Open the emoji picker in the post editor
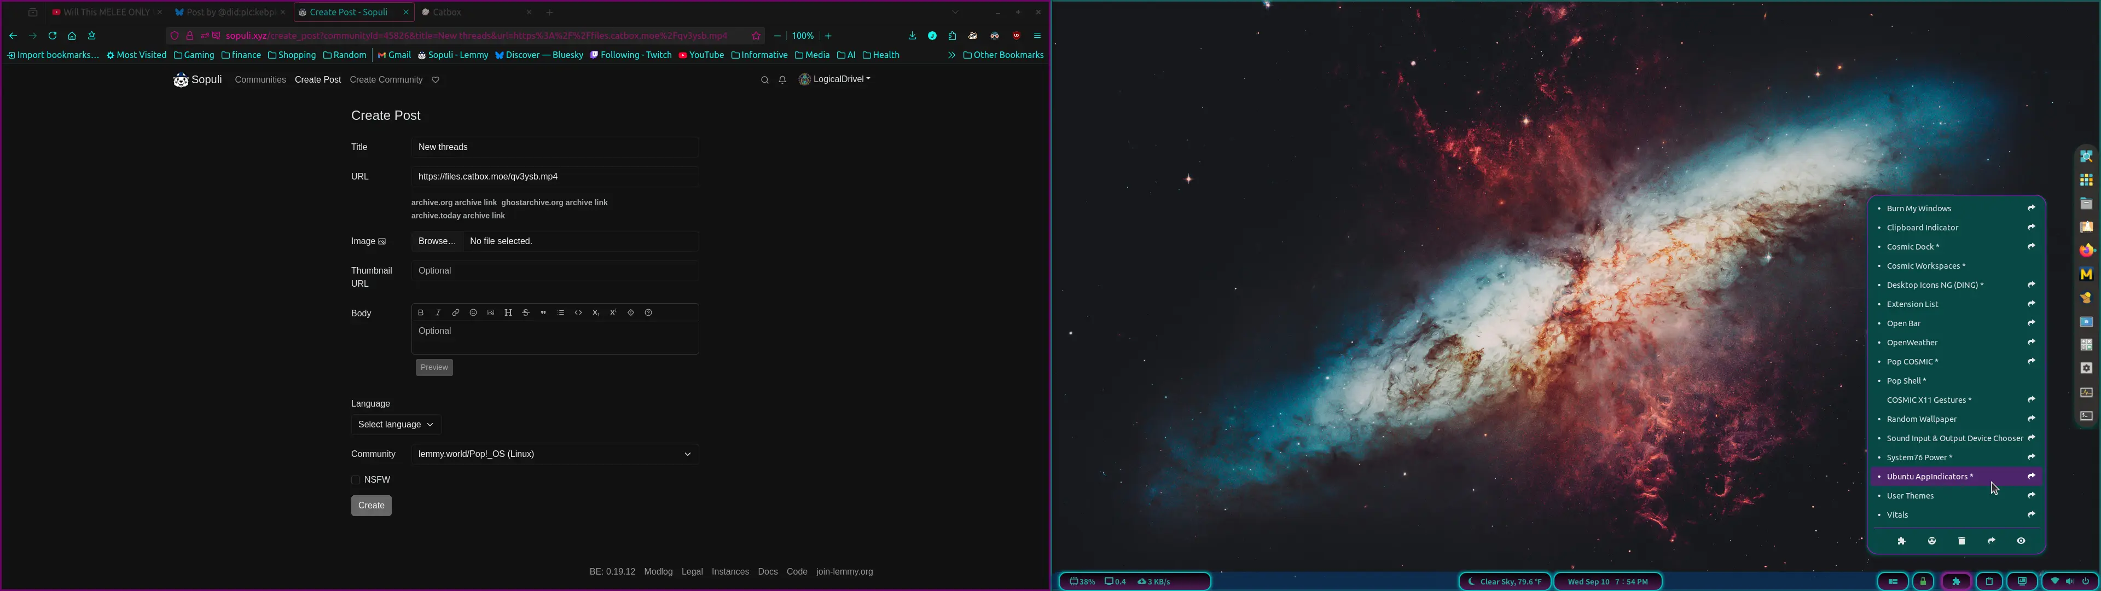2101x591 pixels. click(473, 312)
